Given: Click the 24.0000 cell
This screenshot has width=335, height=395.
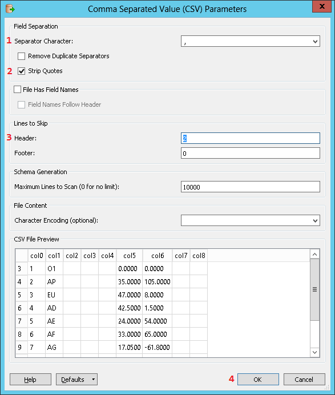Looking at the screenshot, I should (x=130, y=321).
